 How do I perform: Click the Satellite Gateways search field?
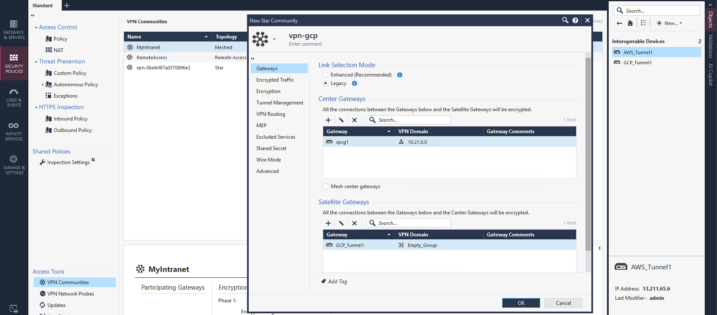(x=412, y=223)
